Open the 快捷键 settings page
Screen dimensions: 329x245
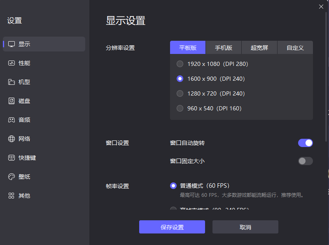44,158
